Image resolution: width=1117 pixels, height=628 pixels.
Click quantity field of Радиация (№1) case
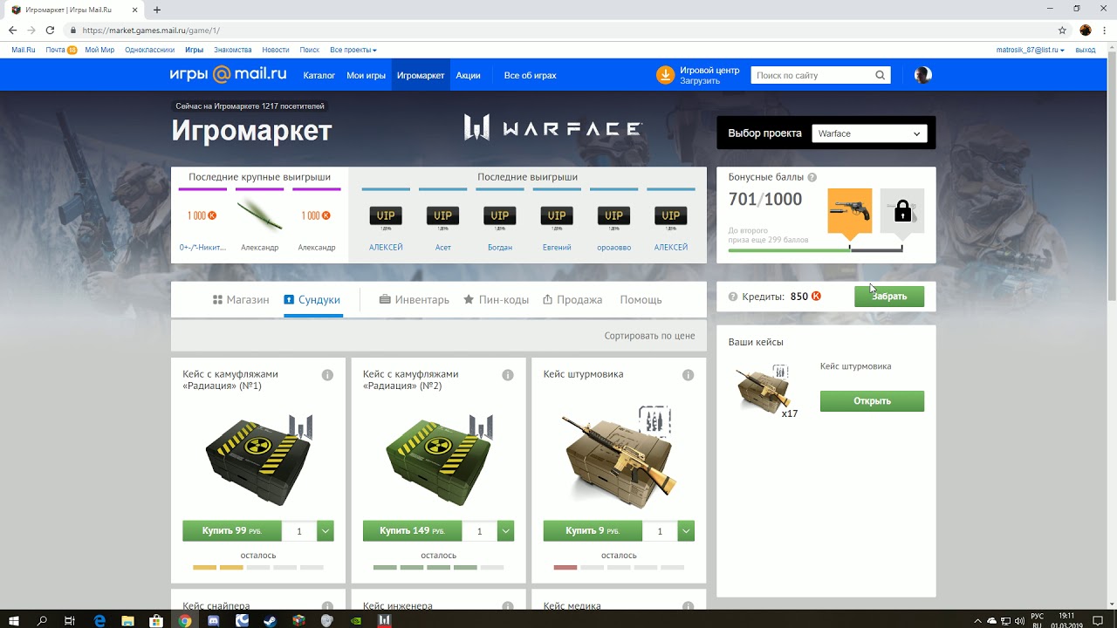(299, 530)
